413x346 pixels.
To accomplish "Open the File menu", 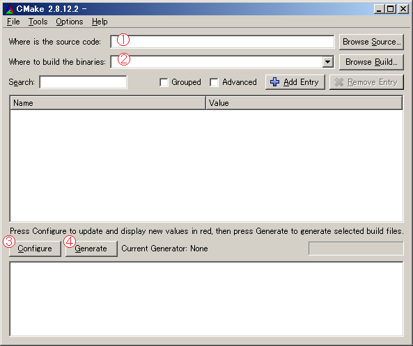I will [x=13, y=22].
